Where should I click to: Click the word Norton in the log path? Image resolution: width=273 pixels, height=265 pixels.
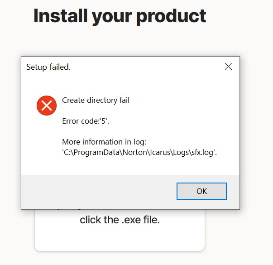[x=135, y=153]
